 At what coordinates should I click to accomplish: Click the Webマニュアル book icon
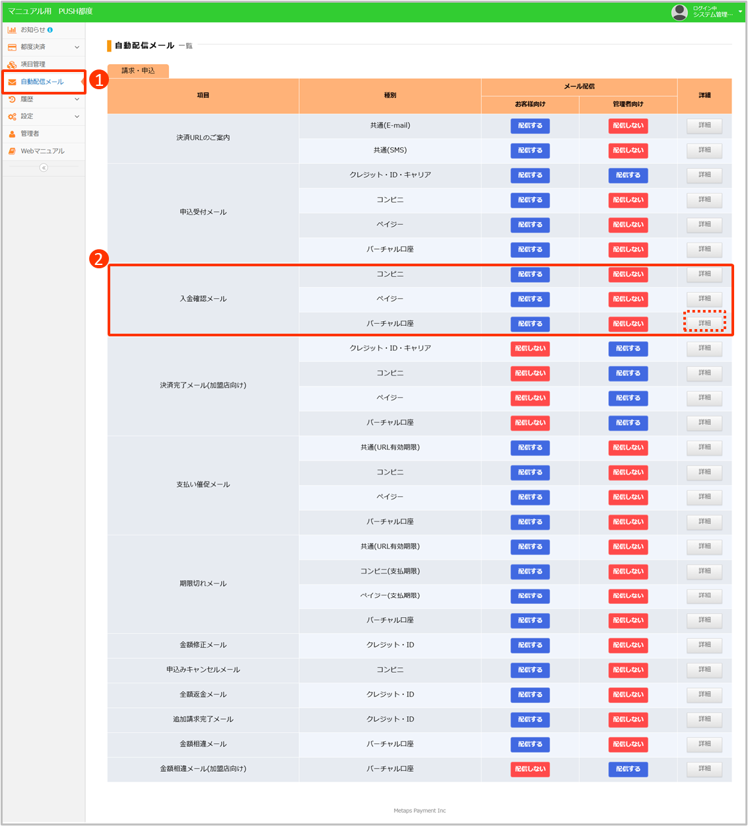point(12,151)
